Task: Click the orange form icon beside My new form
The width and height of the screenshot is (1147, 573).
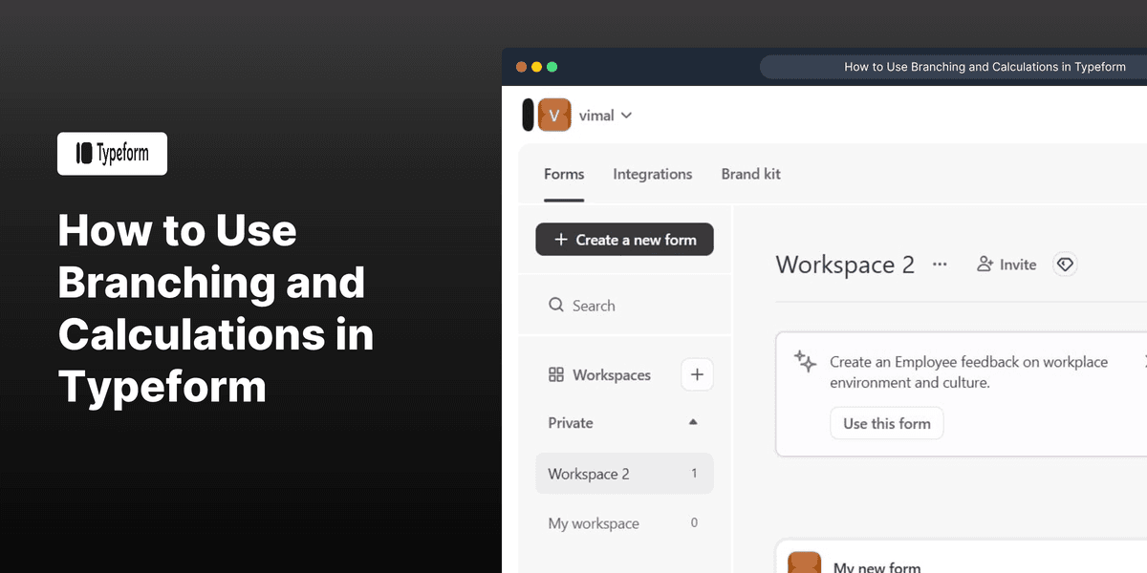Action: (x=804, y=562)
